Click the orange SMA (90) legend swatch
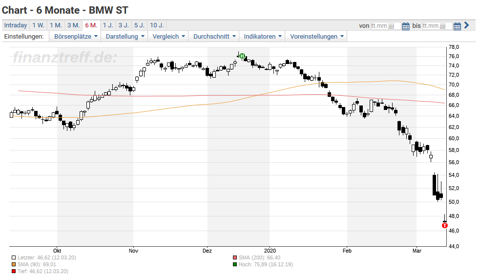 [14, 264]
